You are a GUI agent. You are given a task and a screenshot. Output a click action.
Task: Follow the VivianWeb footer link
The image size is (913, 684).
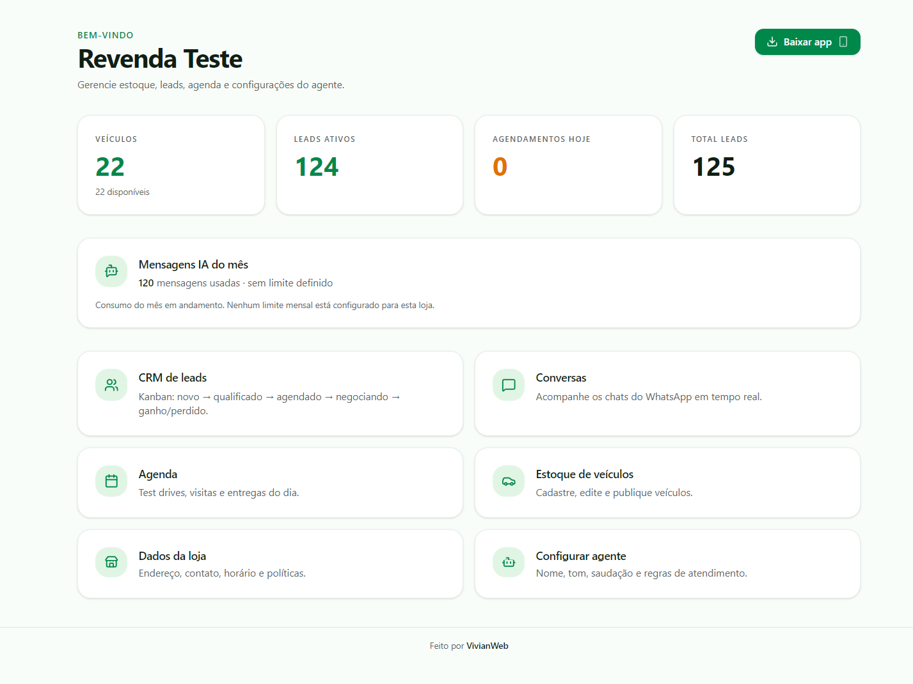click(x=488, y=646)
